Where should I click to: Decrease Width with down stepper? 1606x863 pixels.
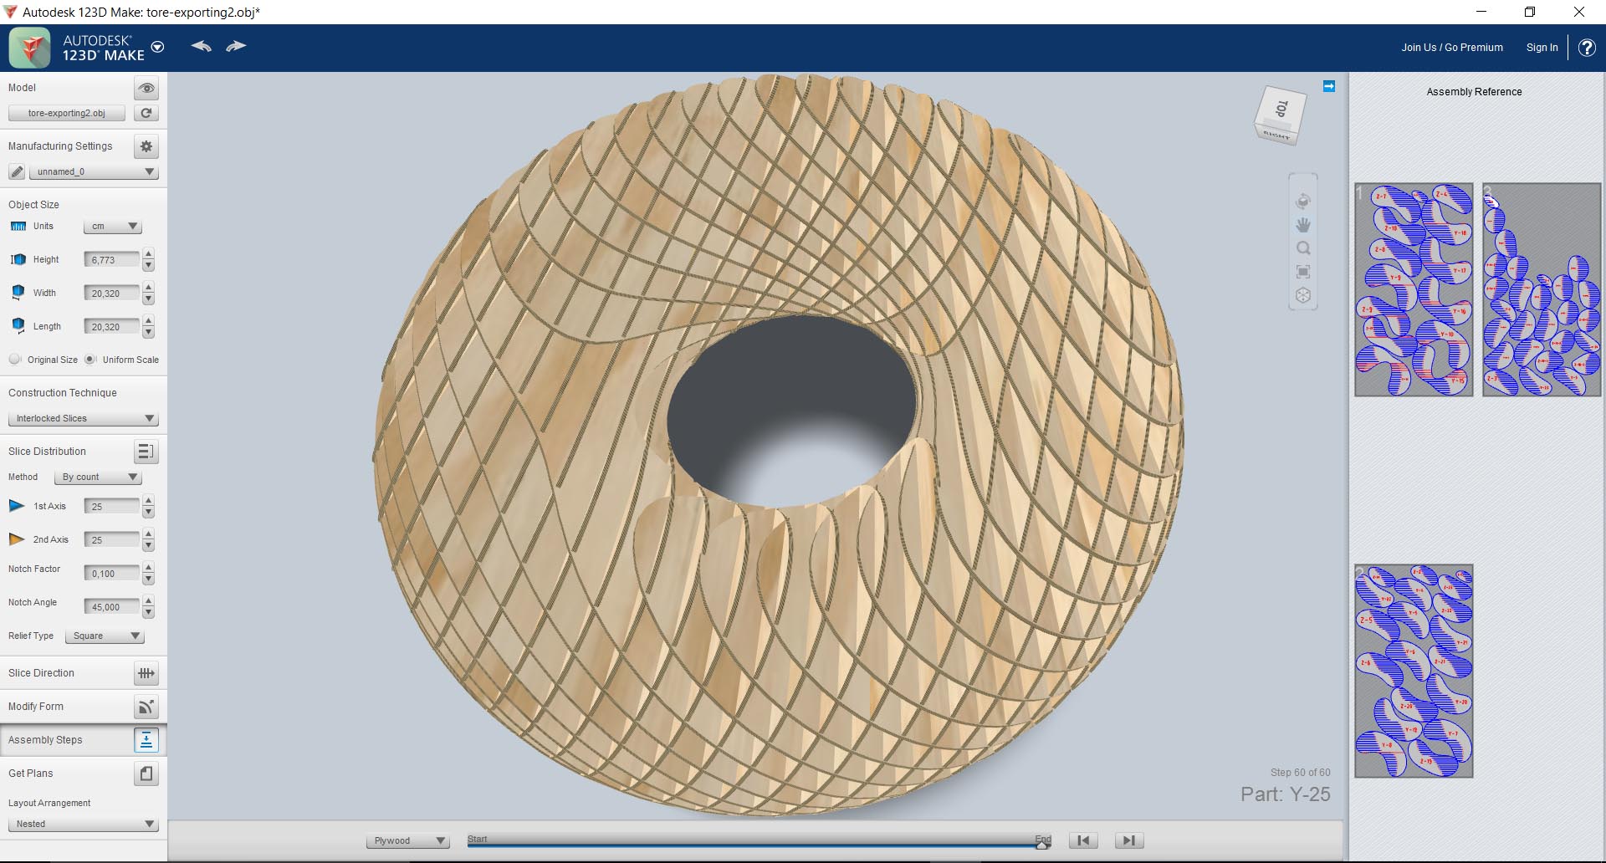[x=148, y=299]
